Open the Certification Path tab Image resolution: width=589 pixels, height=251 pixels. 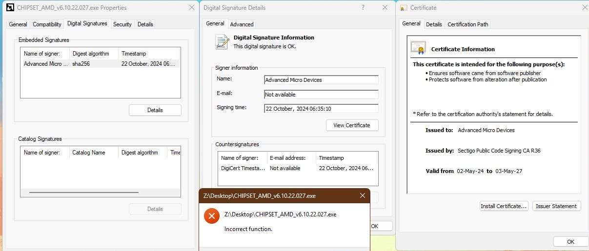(468, 24)
